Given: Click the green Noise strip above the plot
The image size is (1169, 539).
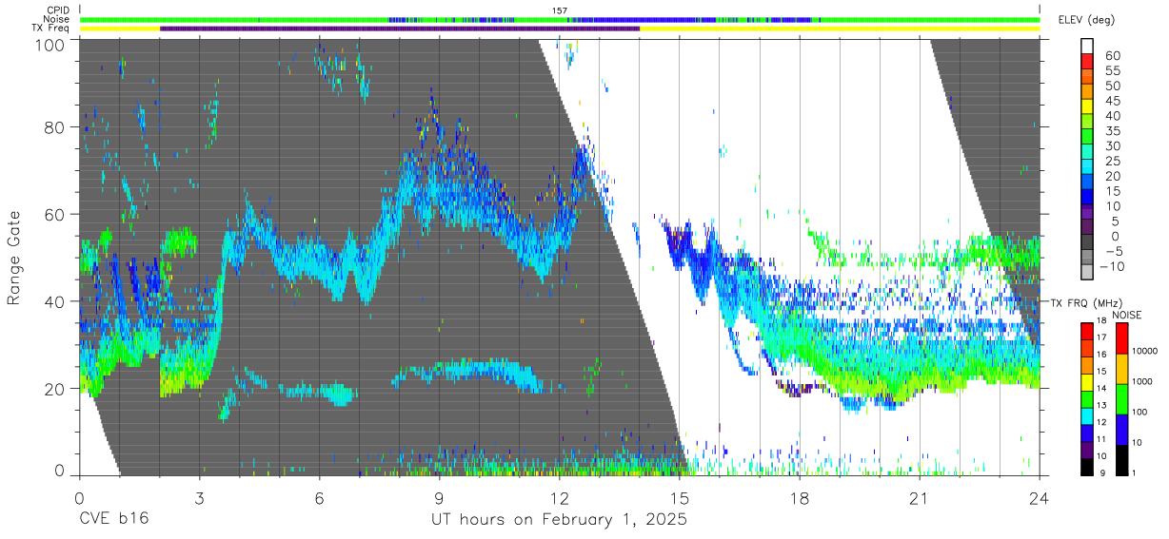Looking at the screenshot, I should 560,19.
